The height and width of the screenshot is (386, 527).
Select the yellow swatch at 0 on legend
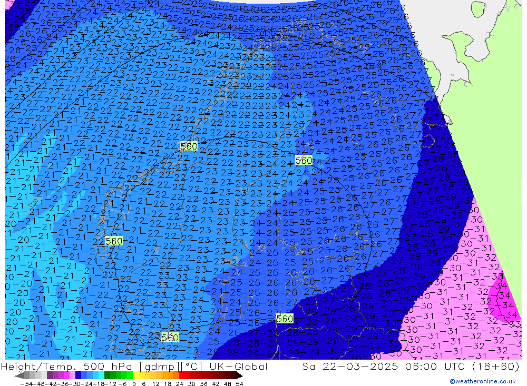pos(135,375)
